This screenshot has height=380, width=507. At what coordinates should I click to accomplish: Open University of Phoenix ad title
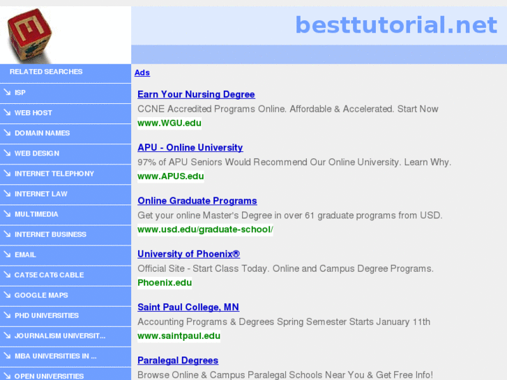tap(188, 254)
